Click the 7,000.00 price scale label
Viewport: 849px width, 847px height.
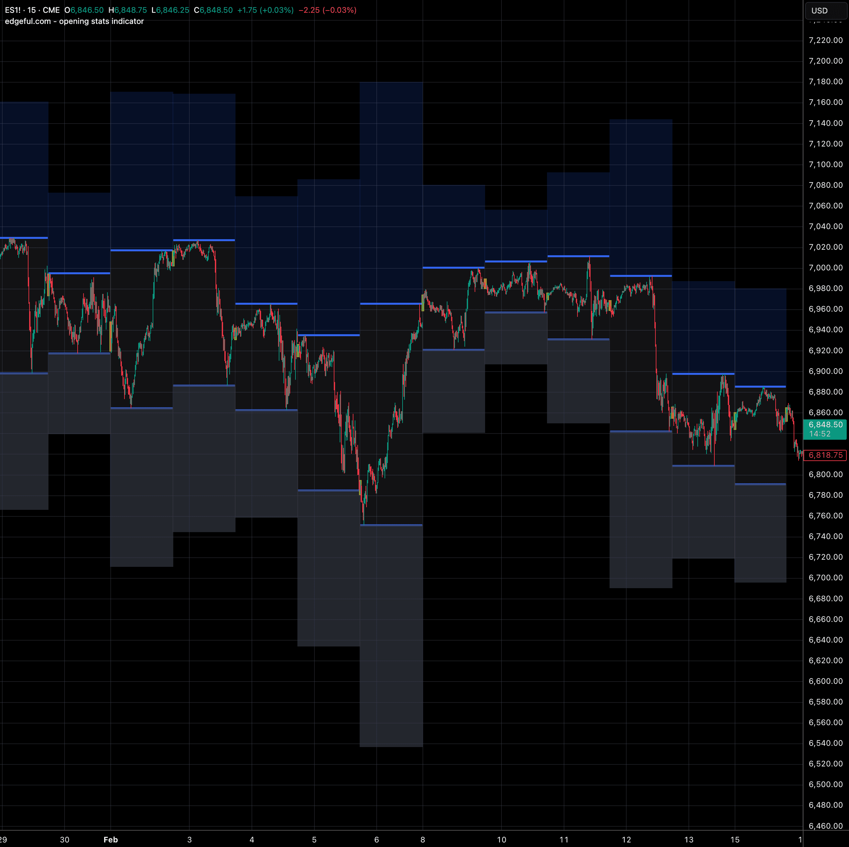click(x=825, y=268)
